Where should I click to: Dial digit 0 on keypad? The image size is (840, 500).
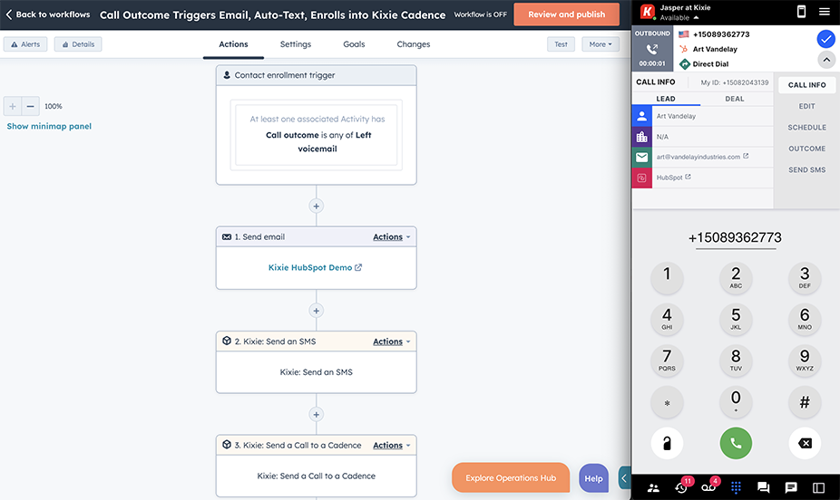tap(736, 401)
